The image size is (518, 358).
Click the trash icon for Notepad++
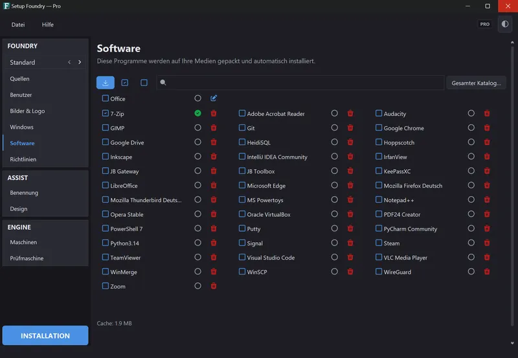click(x=487, y=199)
